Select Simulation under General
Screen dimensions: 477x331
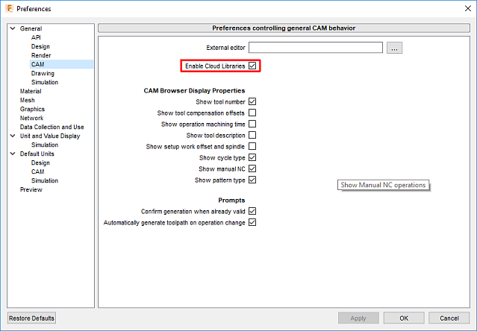pos(44,82)
